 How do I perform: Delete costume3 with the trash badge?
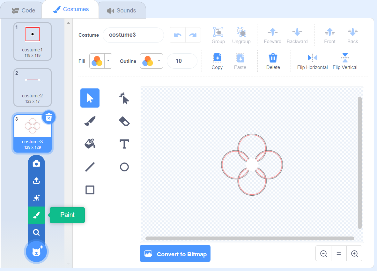pyautogui.click(x=49, y=117)
